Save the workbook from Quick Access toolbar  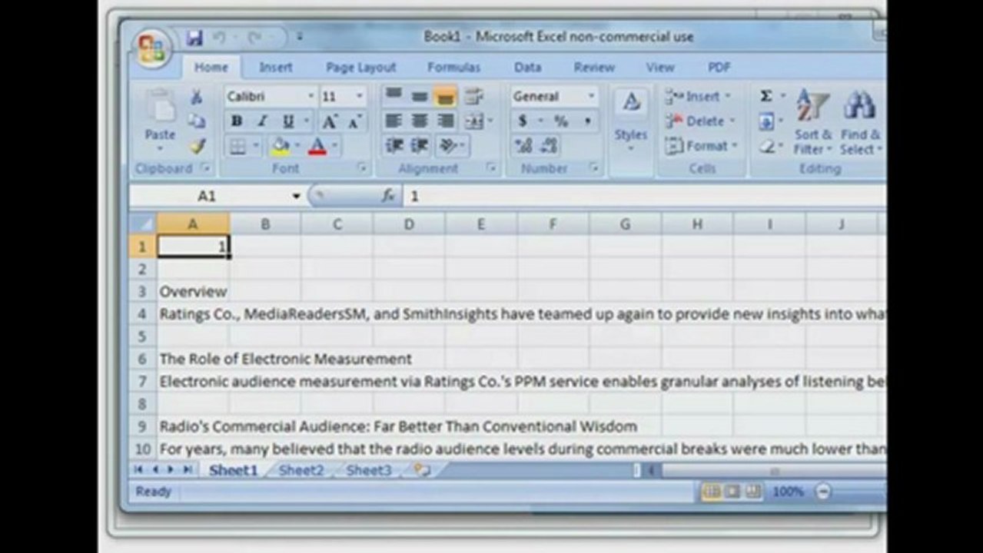click(x=194, y=37)
